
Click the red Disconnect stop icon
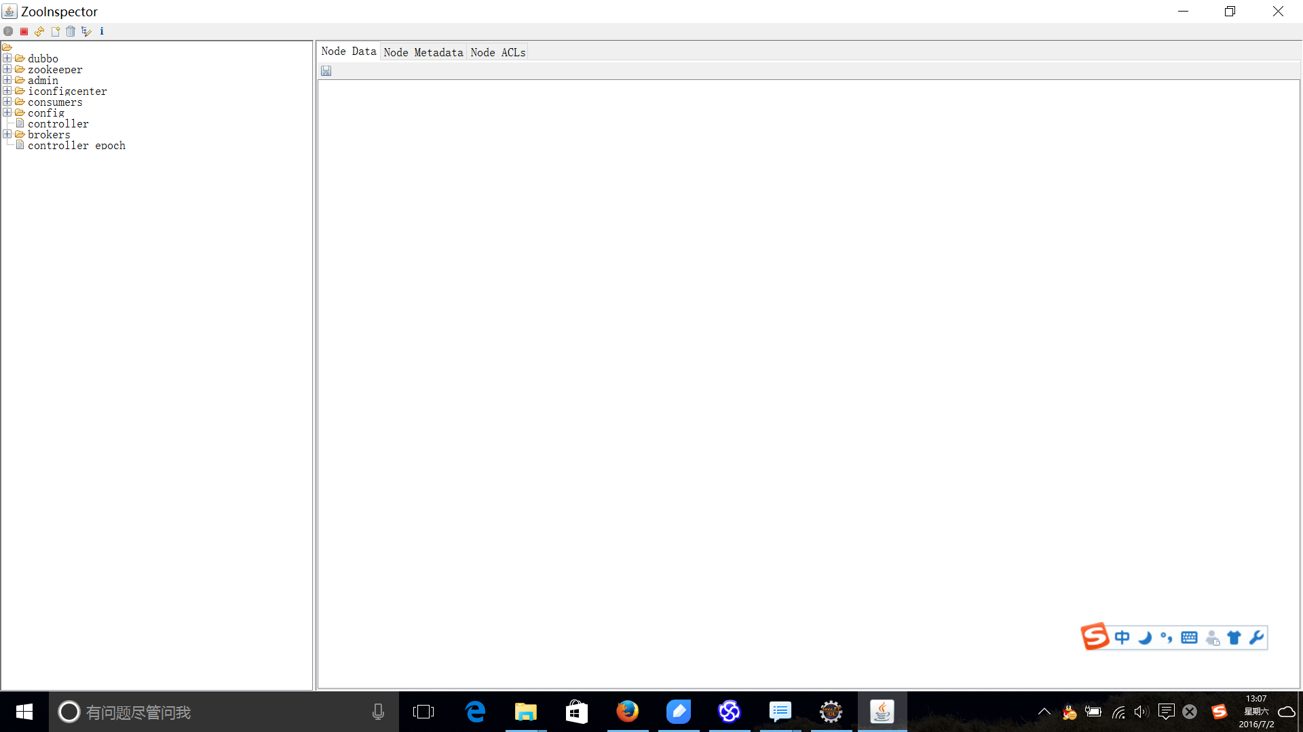click(x=24, y=31)
